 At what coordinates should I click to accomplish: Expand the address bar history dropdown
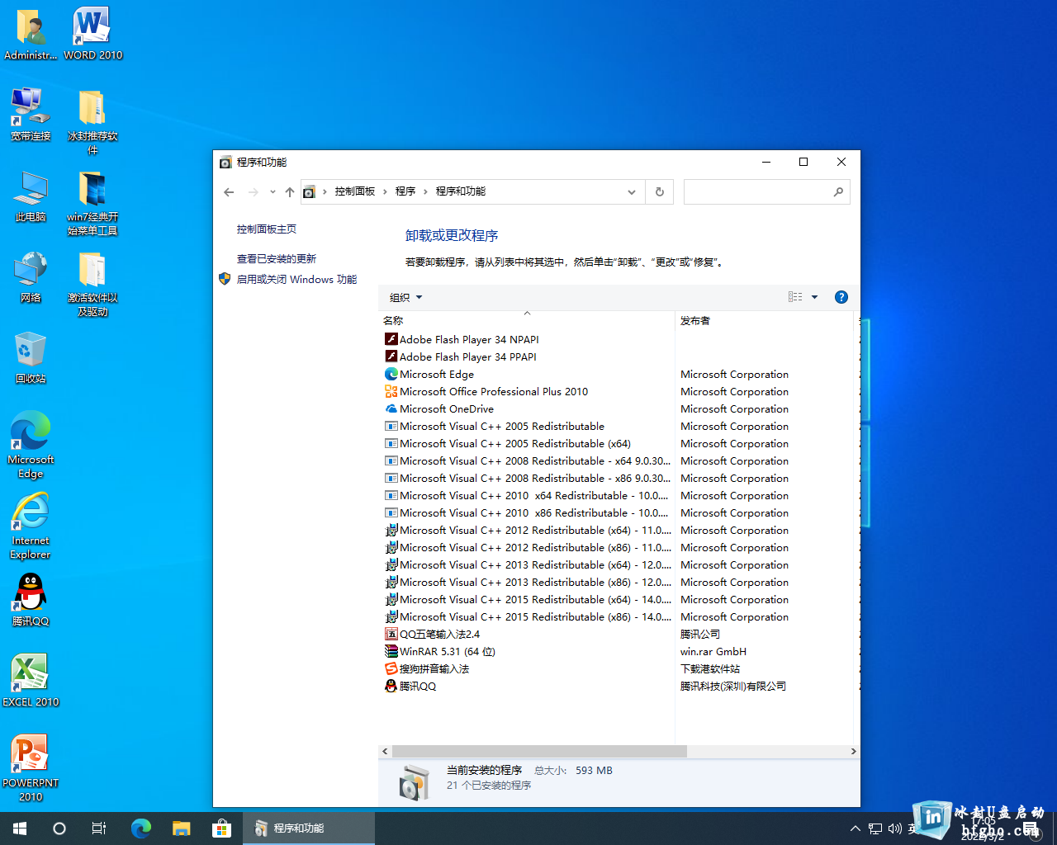632,191
